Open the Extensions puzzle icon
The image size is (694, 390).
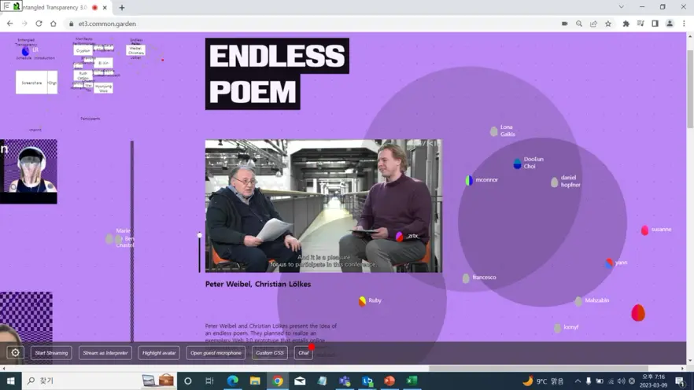click(x=626, y=24)
